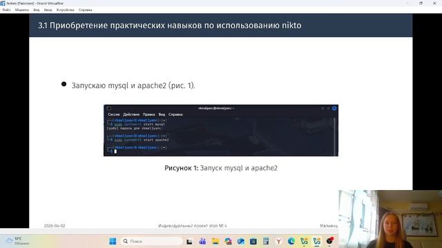Open File Explorer from the taskbar

point(215,241)
